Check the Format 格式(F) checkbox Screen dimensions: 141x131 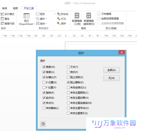click(68, 72)
